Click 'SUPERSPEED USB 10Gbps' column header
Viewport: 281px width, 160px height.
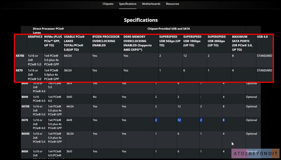pos(192,41)
